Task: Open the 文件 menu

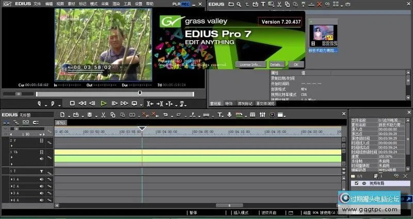Action: pos(37,4)
